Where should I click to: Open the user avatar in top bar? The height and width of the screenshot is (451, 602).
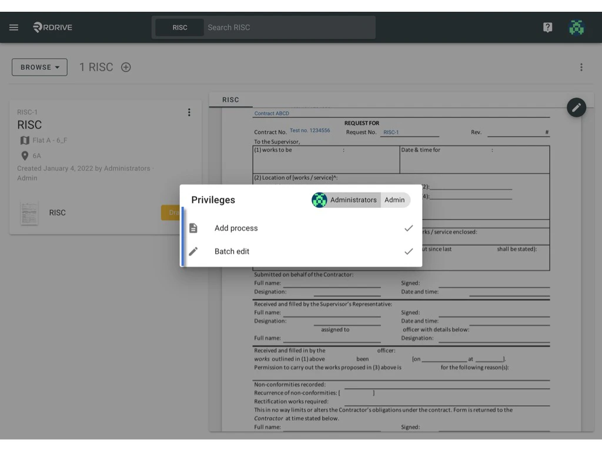click(576, 27)
